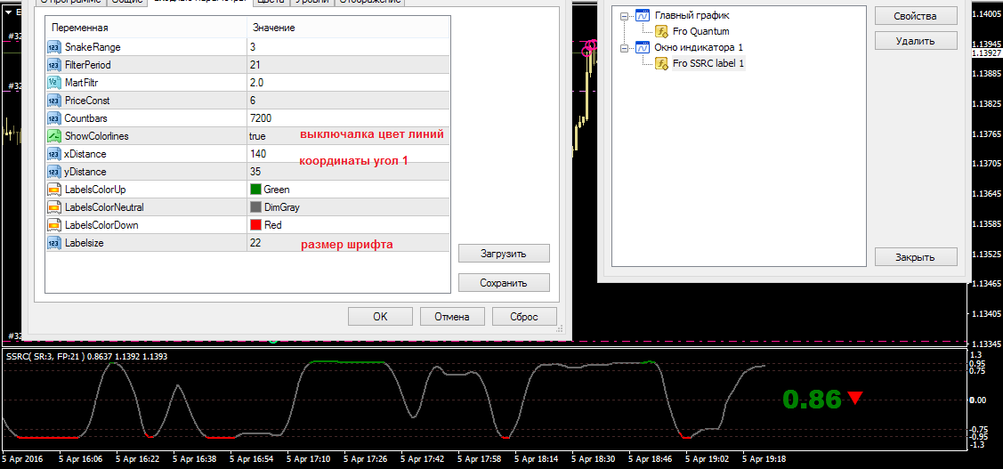Select Fro Quantum in the indicator list
The height and width of the screenshot is (469, 1003).
(700, 31)
